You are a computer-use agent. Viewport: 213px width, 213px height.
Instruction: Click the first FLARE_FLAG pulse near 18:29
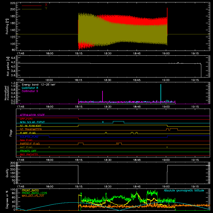click(x=106, y=133)
